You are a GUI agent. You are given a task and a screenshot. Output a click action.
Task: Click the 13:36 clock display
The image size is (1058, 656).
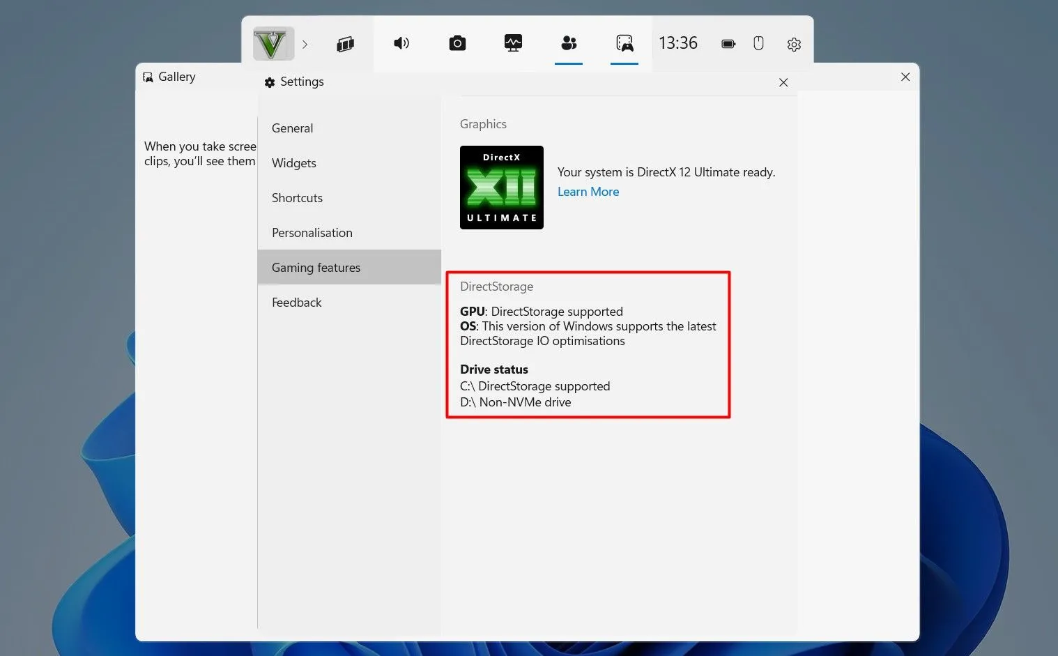677,43
